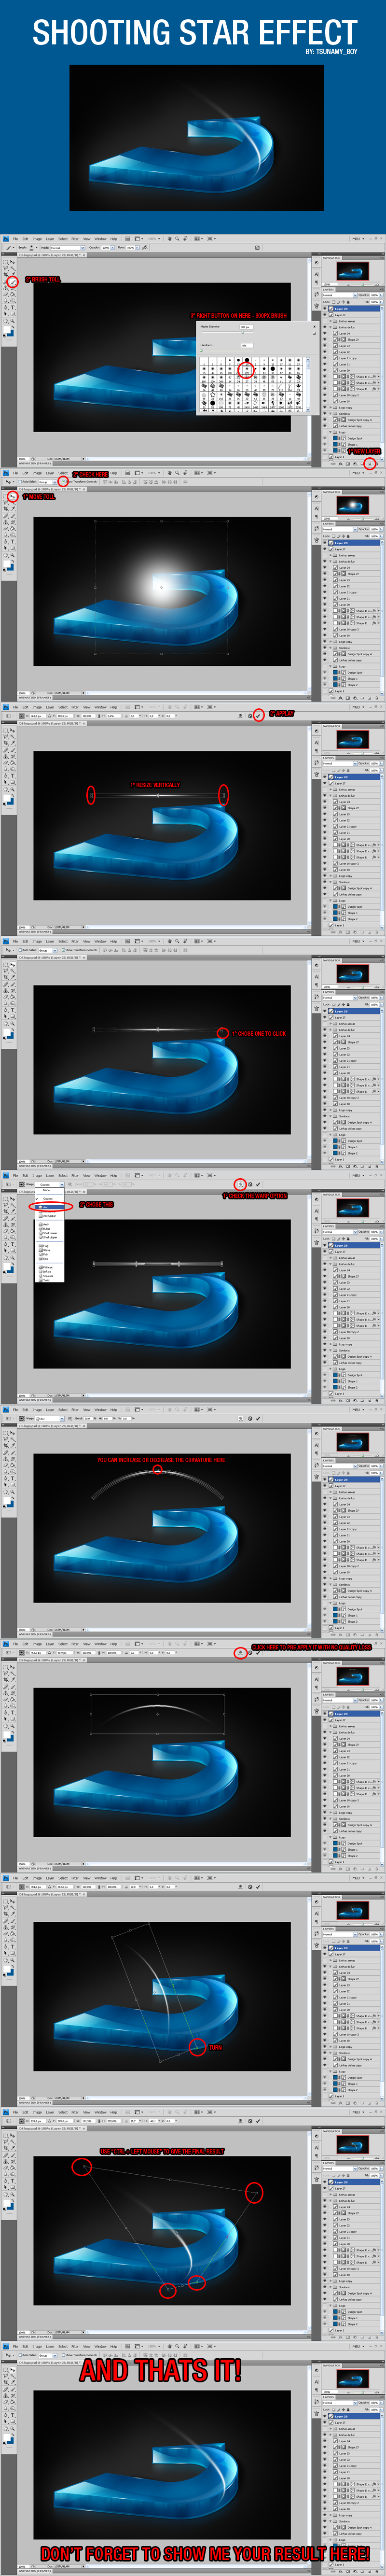386x2576 pixels.
Task: Click the transform box's right middle handle in the Resize Vertically step
Action: 223,796
